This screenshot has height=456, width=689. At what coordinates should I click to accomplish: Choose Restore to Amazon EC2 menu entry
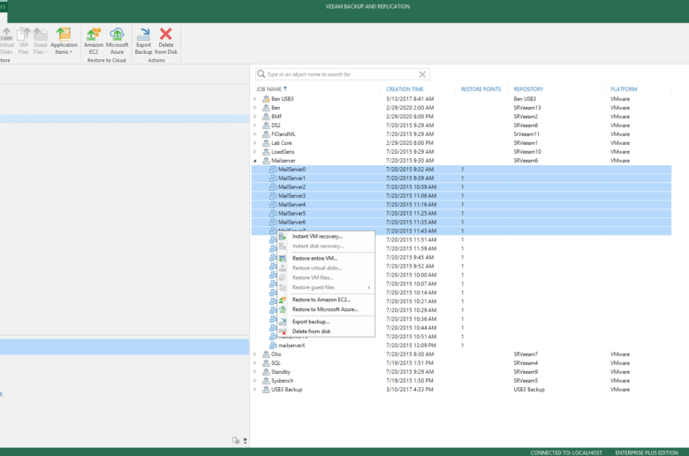[326, 300]
